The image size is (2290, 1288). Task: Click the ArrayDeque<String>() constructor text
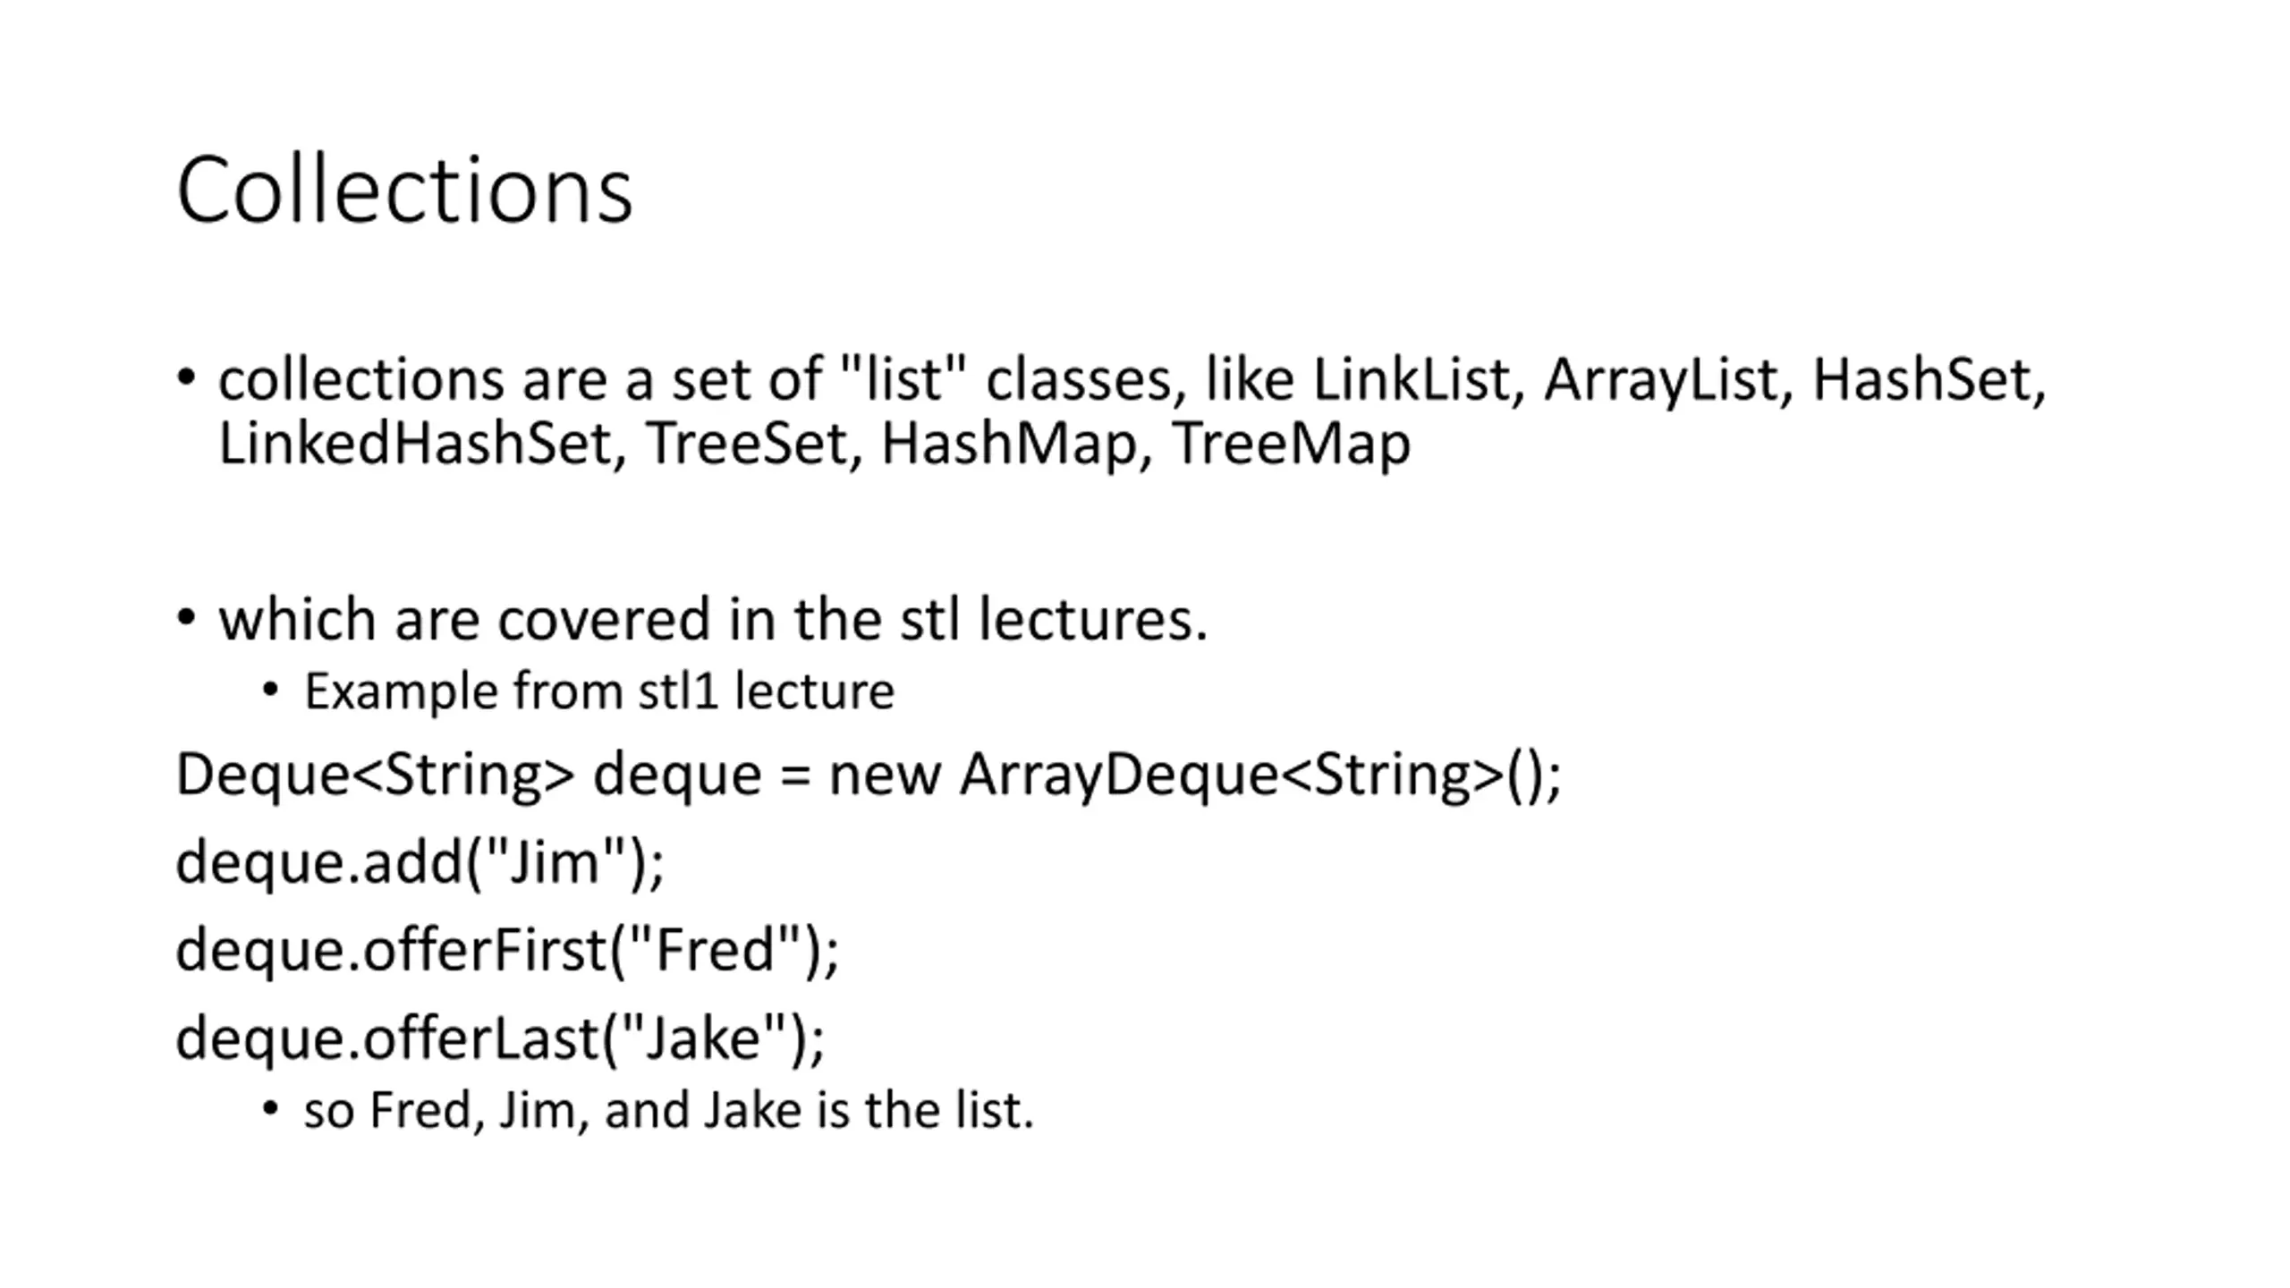point(1260,775)
